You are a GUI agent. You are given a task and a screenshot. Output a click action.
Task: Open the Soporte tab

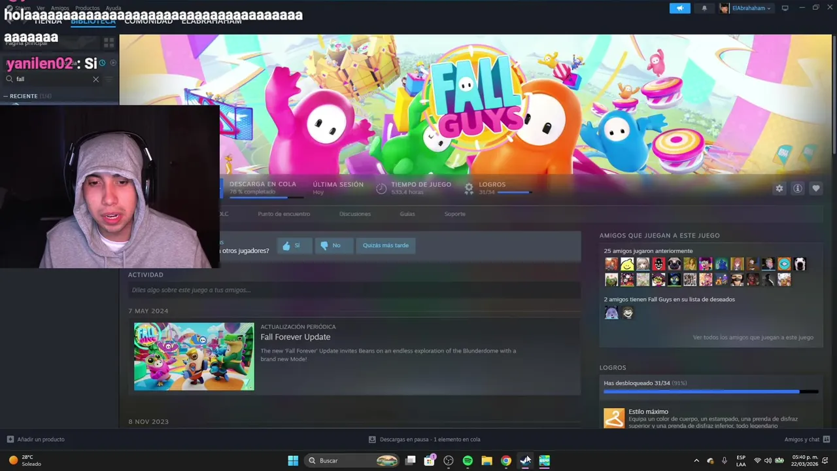455,214
